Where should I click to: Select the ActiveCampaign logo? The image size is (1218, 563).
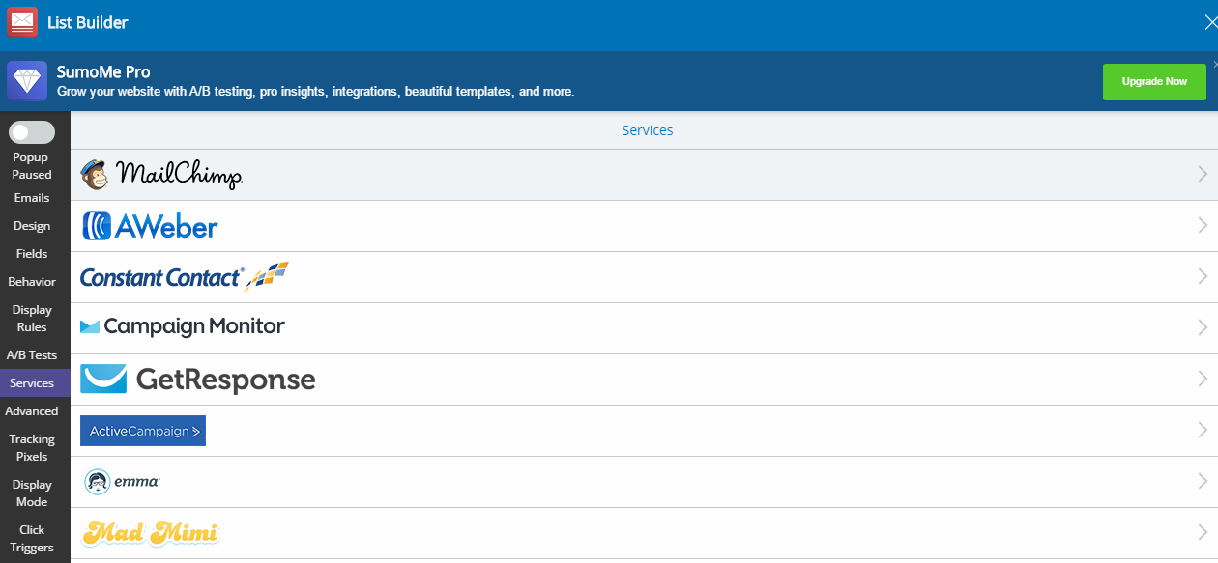143,431
